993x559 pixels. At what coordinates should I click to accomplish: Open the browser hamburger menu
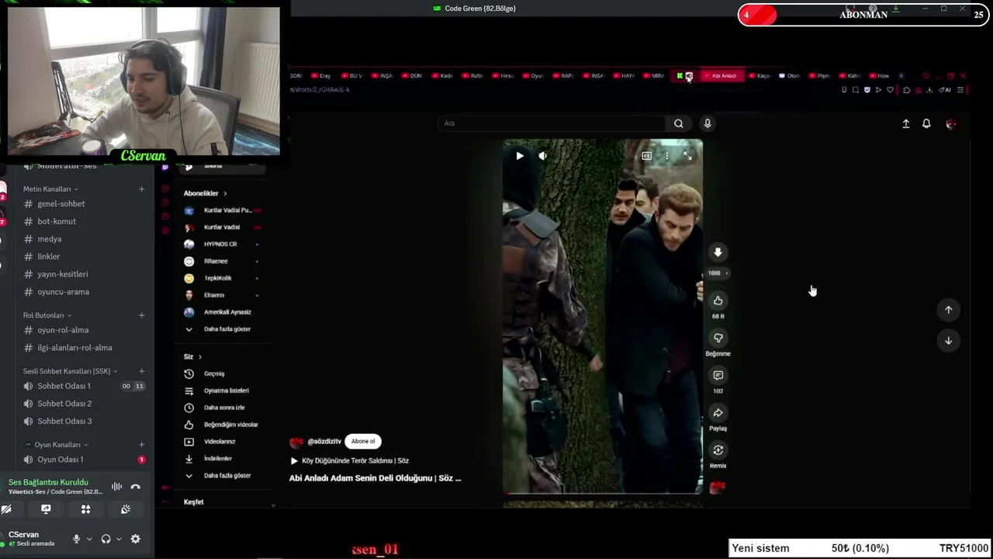960,90
